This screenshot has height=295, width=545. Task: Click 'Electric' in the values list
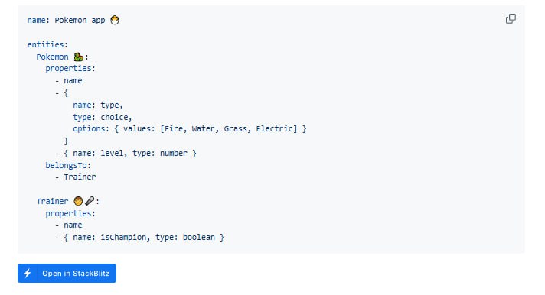[x=274, y=128]
